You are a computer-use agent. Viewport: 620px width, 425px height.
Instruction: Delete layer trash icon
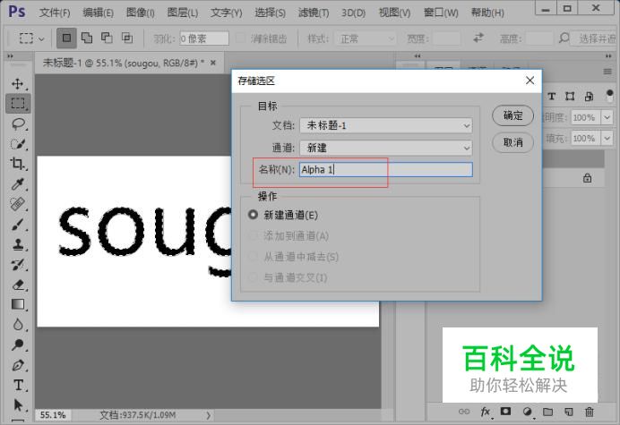pos(590,412)
